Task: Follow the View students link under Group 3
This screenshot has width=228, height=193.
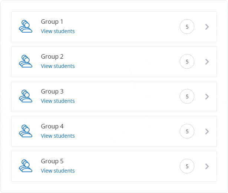Action: tap(58, 101)
